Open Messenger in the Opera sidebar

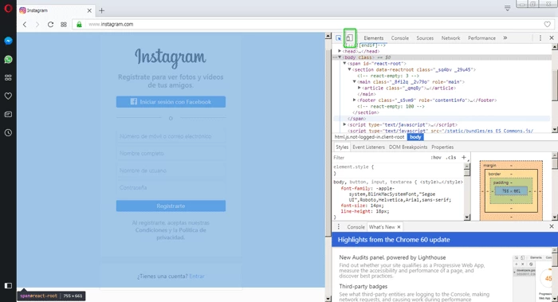pos(8,41)
